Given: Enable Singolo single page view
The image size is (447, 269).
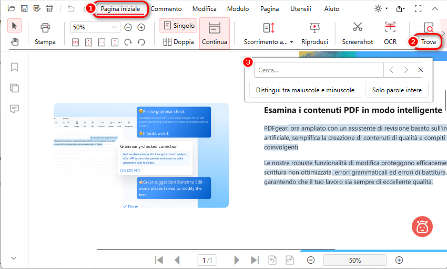Looking at the screenshot, I should [x=178, y=26].
